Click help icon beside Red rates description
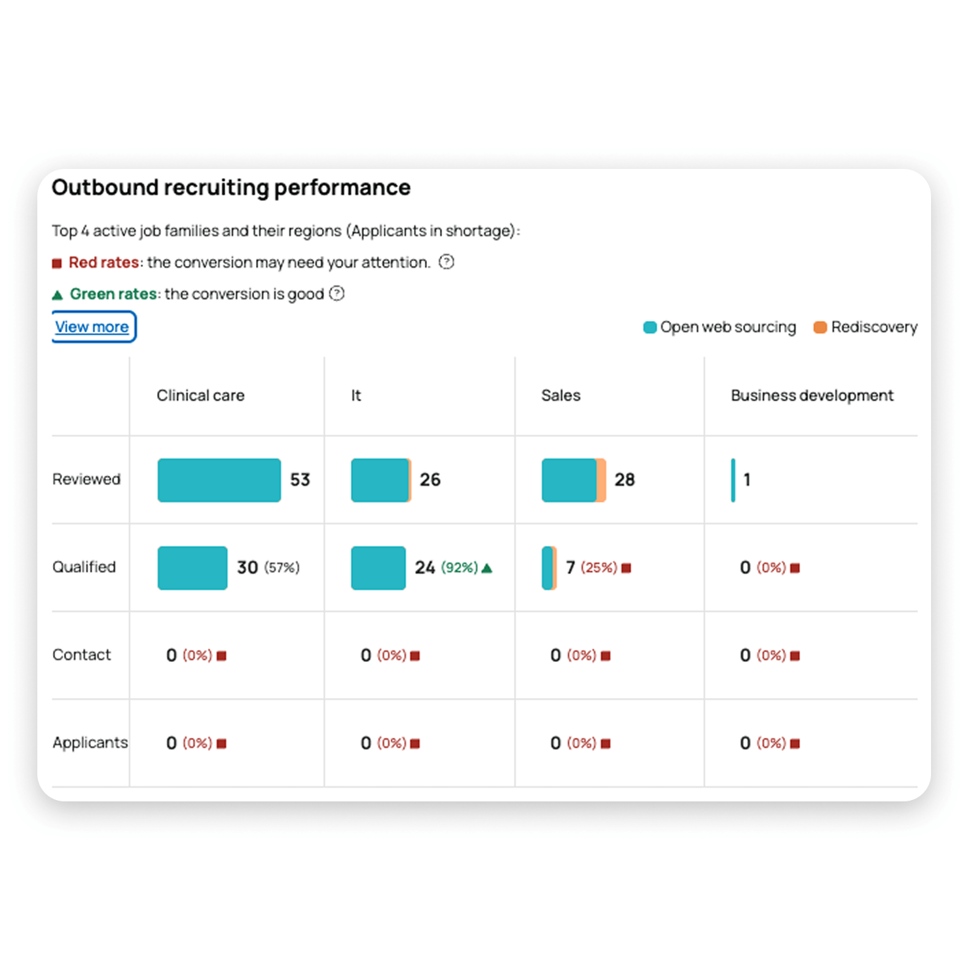 tap(447, 262)
